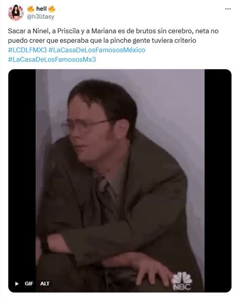Open the #LCDLFMX3 hashtag
This screenshot has width=237, height=298.
pos(27,50)
